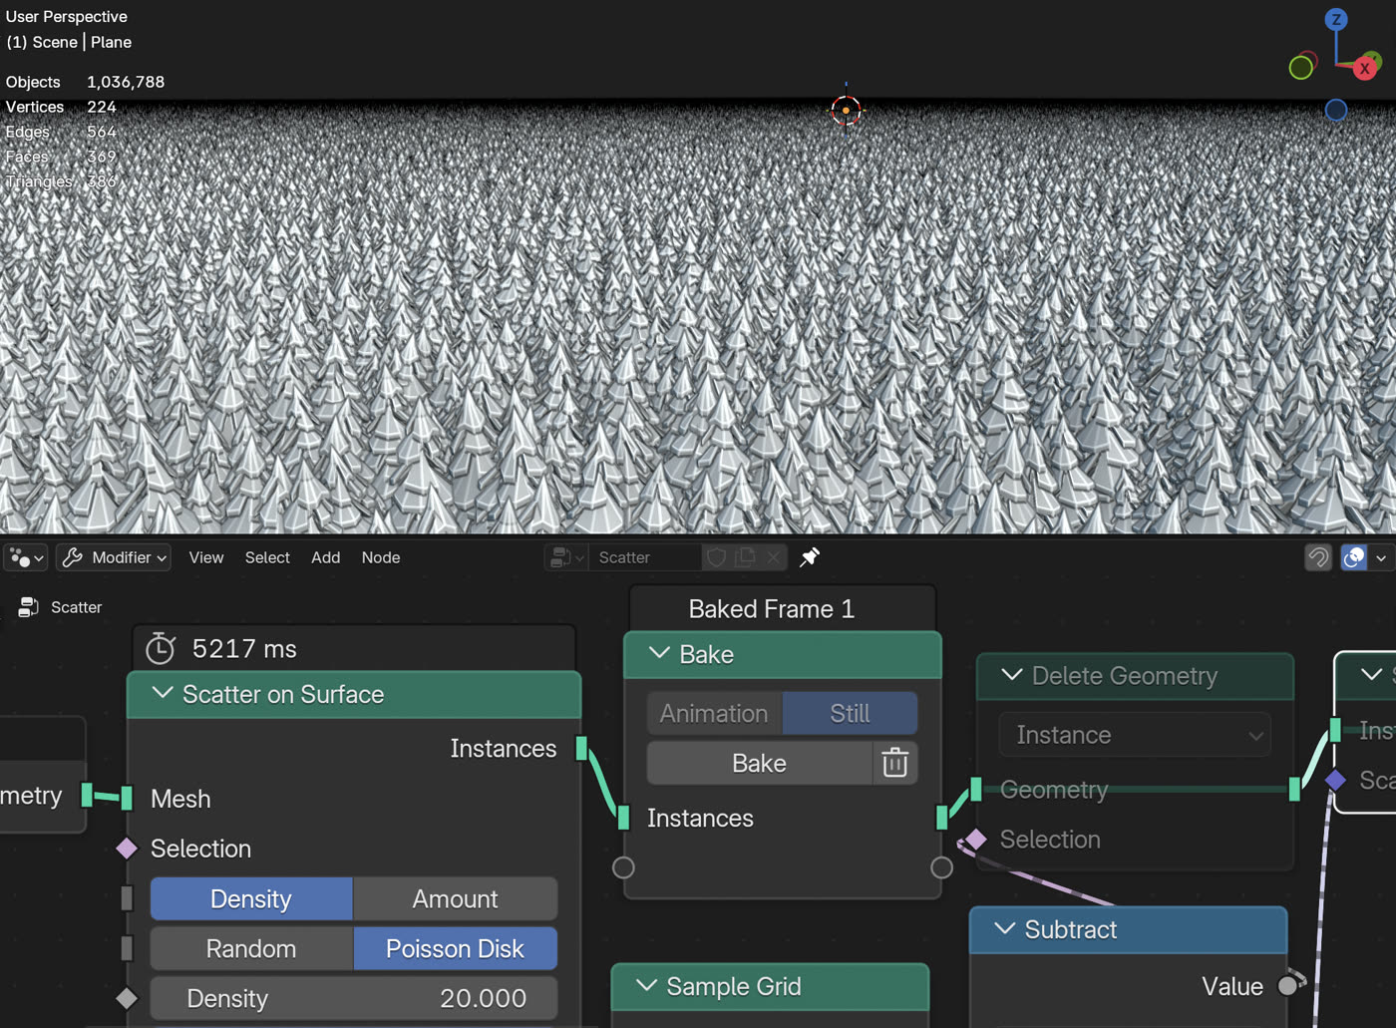
Task: Click the Density value field
Action: pos(354,998)
